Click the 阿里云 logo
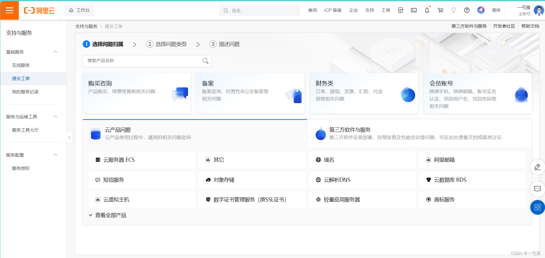This screenshot has height=258, width=545. (39, 11)
